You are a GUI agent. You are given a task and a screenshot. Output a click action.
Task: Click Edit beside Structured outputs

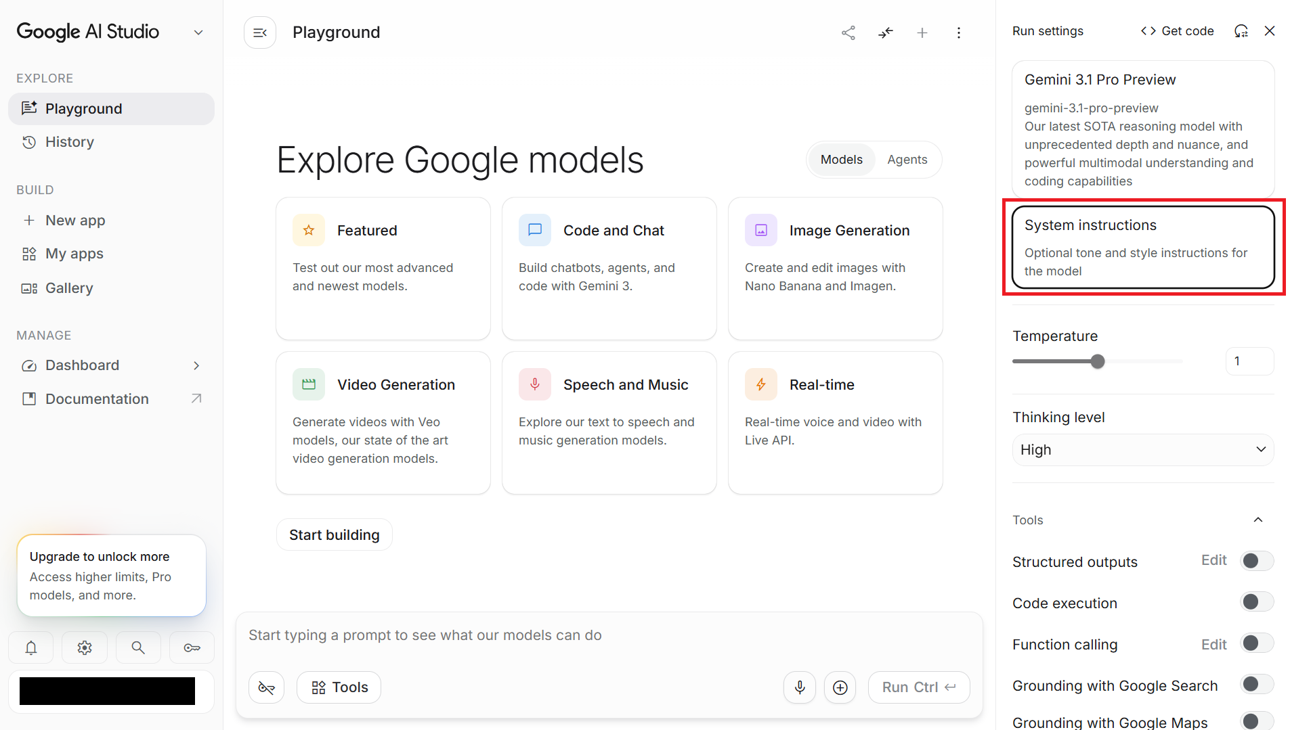click(x=1213, y=560)
